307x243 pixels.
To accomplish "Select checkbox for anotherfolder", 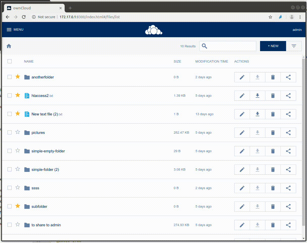I will [10, 77].
